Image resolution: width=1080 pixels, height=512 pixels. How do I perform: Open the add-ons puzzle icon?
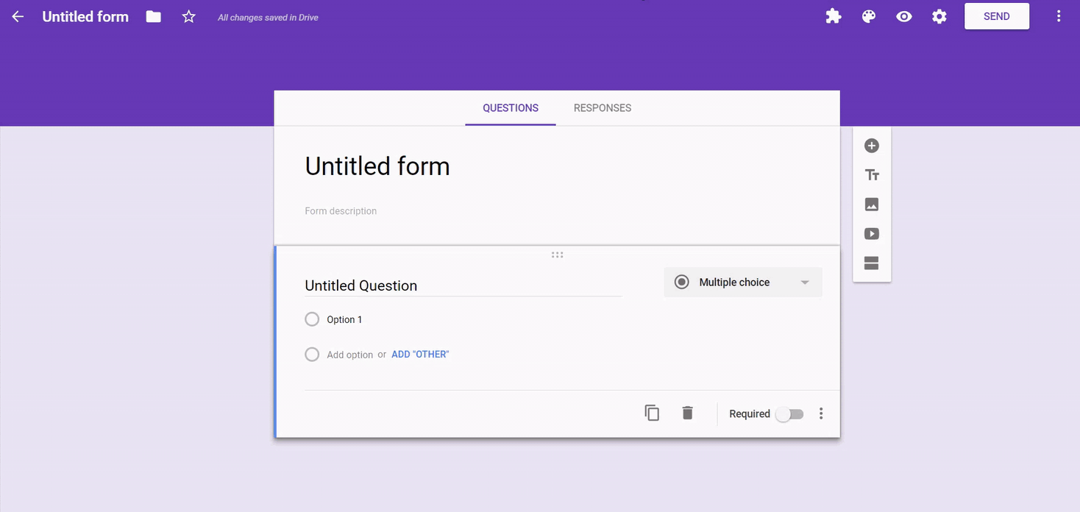point(833,17)
